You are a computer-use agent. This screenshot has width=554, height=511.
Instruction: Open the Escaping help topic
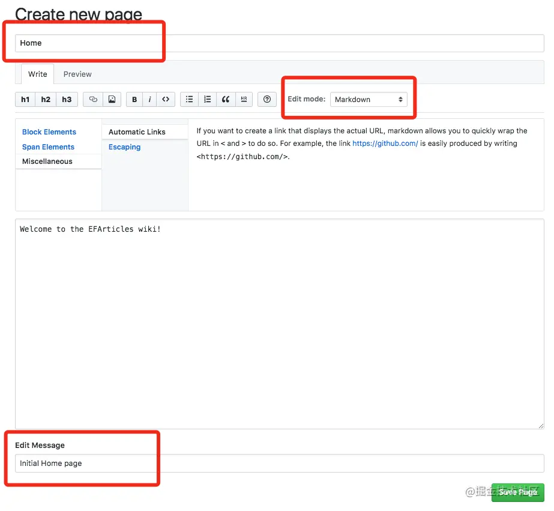point(124,147)
